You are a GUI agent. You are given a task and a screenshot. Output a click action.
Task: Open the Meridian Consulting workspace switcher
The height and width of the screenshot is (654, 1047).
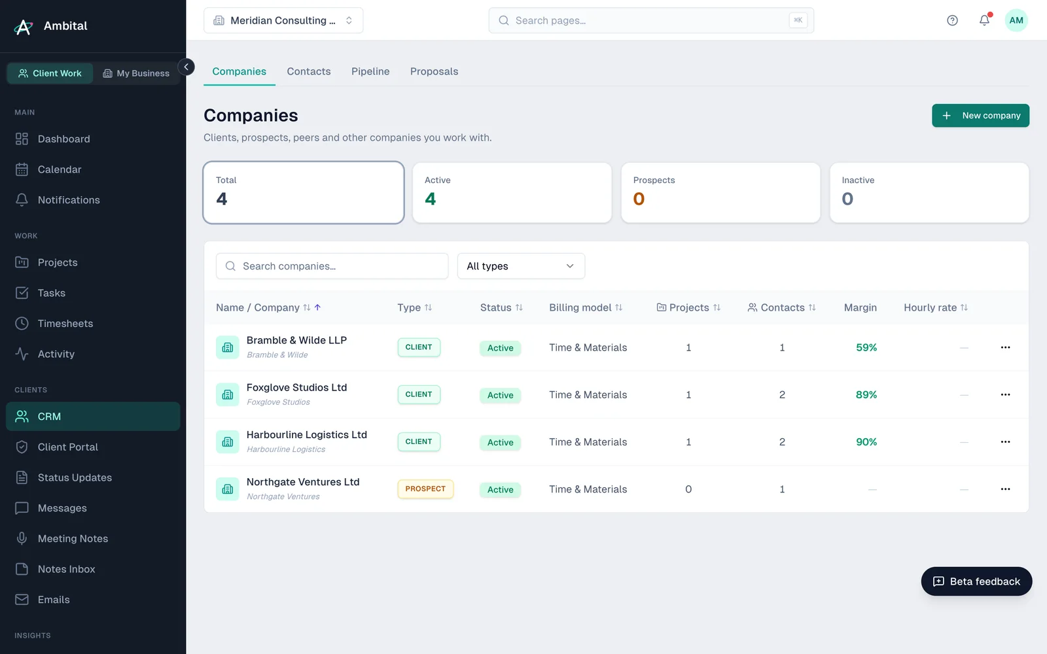[x=283, y=20]
